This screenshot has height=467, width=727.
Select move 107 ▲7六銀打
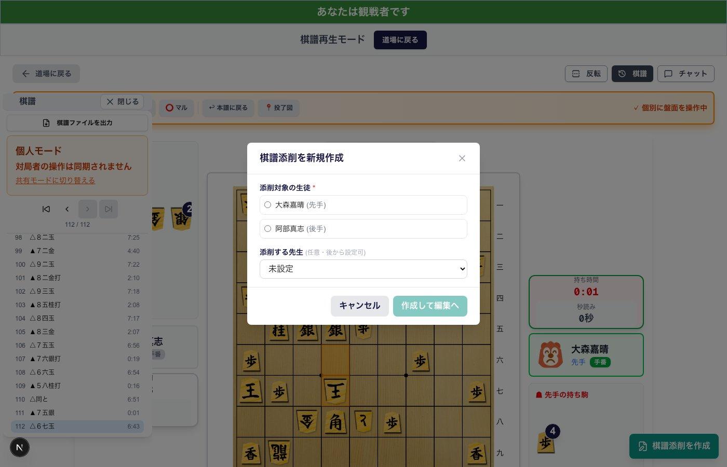click(x=77, y=359)
